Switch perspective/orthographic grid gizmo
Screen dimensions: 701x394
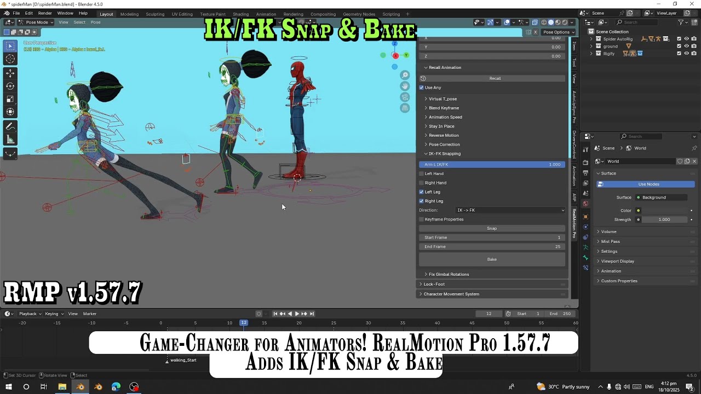405,108
